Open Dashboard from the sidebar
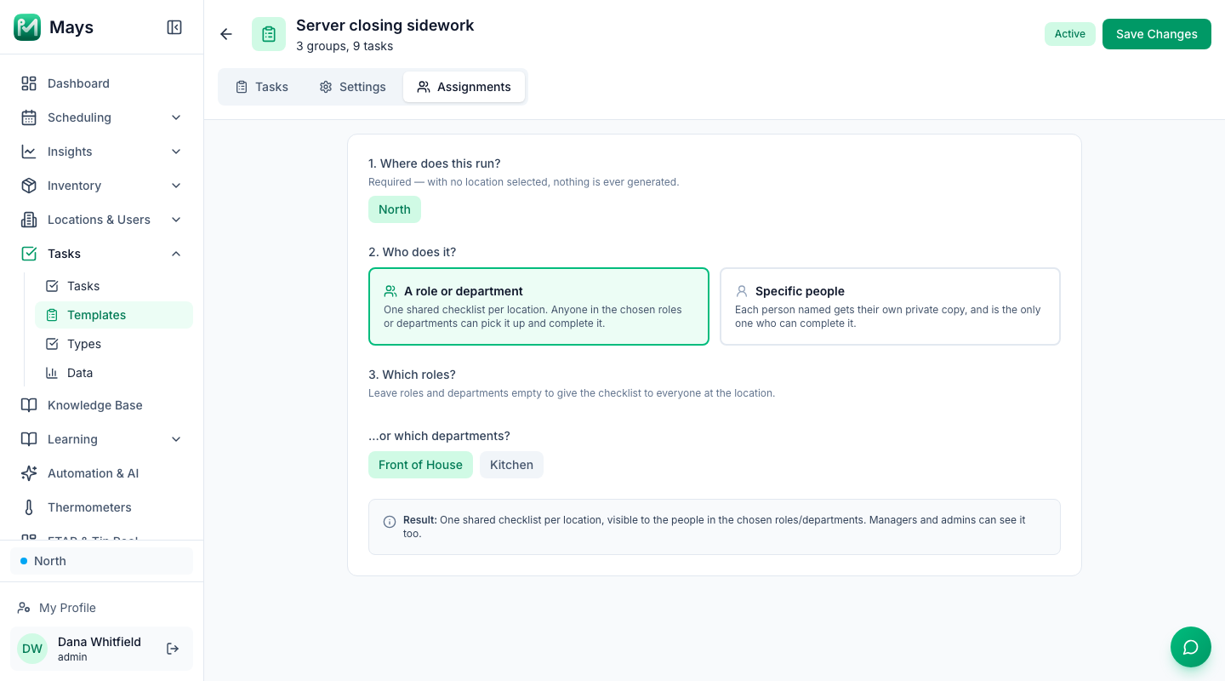1225x681 pixels. click(102, 83)
